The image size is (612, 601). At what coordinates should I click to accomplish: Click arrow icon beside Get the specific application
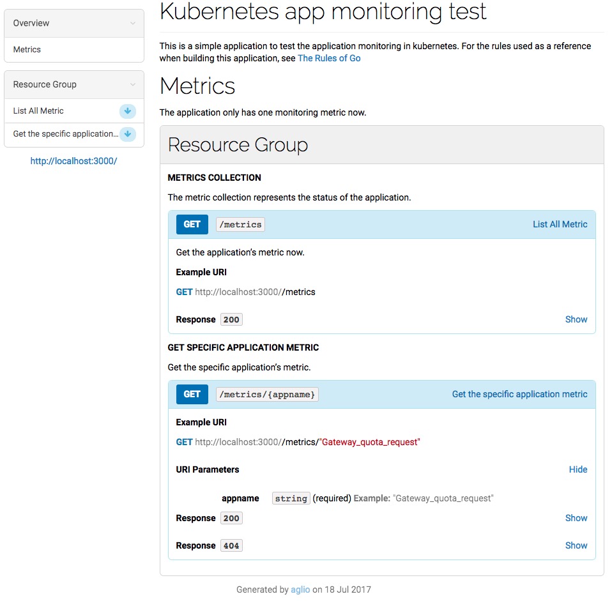coord(128,134)
